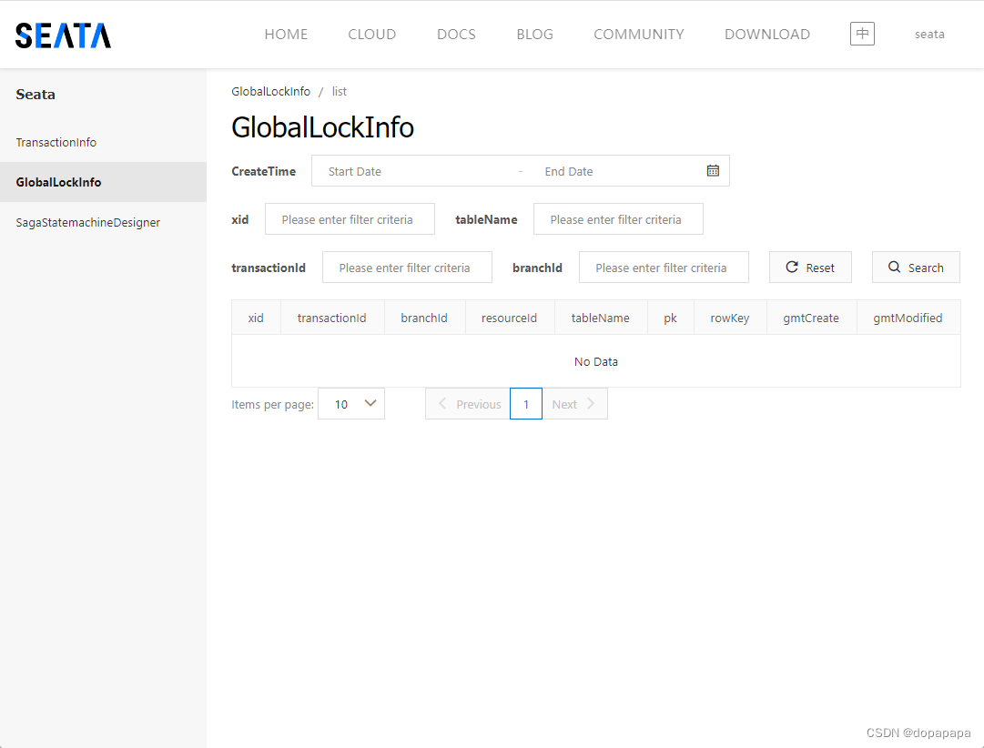Select SagaStatemachineDesigner in the sidebar
984x748 pixels.
pos(87,221)
